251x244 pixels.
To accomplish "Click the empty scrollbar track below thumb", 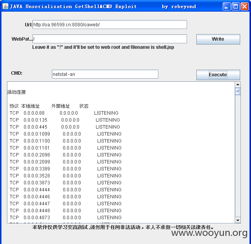I will (238, 156).
